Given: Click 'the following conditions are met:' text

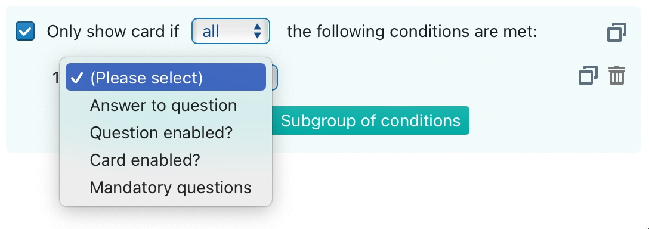Looking at the screenshot, I should pos(412,32).
